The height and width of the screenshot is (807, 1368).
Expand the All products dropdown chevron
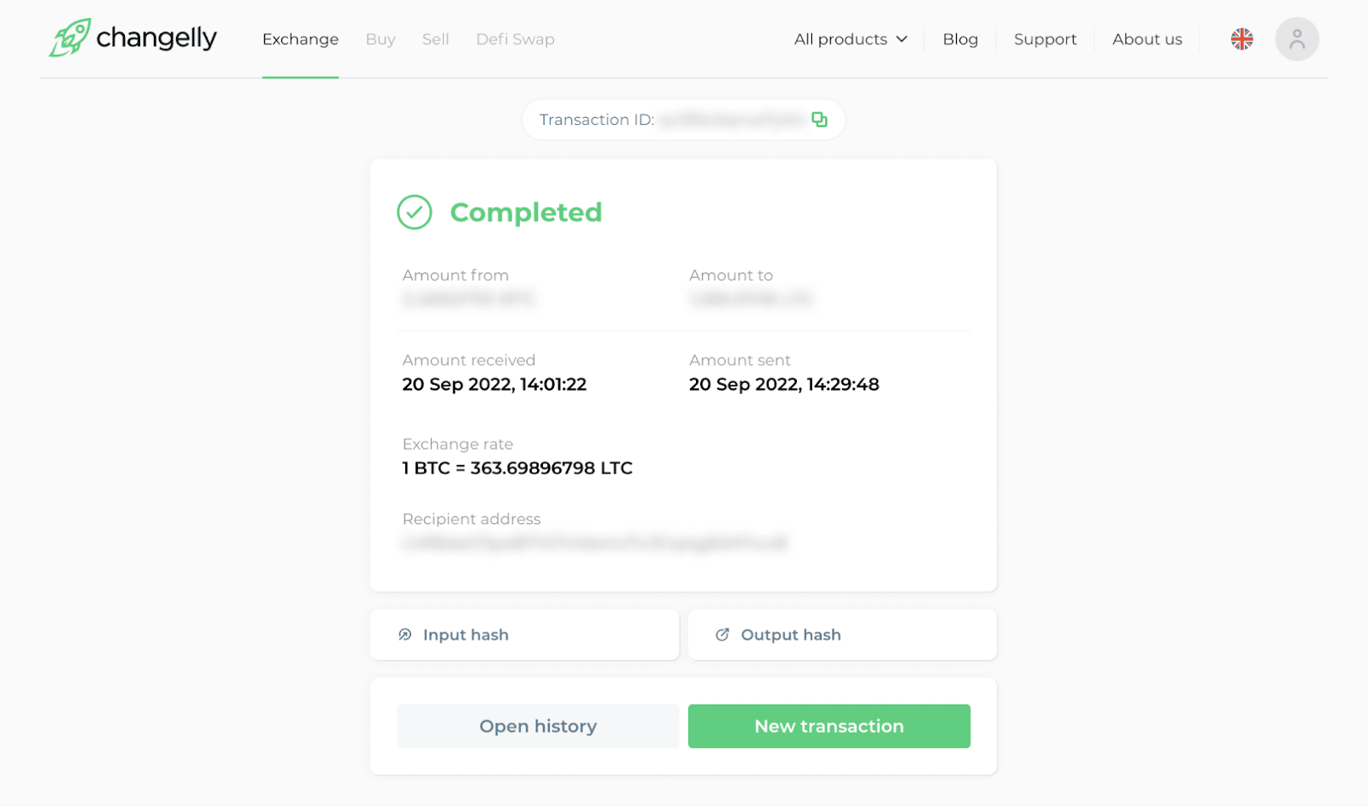pyautogui.click(x=902, y=39)
